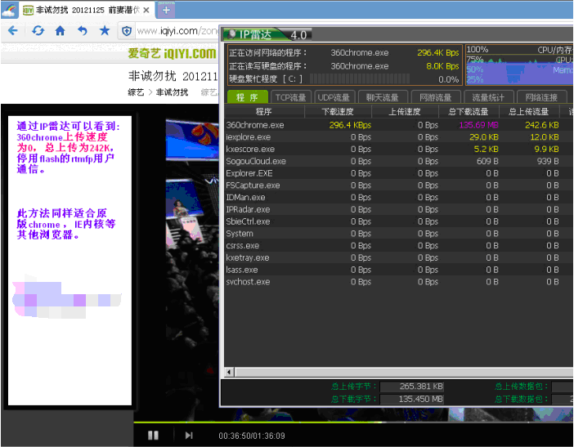This screenshot has height=447, width=574.
Task: Click the browser back arrow
Action: click(x=12, y=31)
